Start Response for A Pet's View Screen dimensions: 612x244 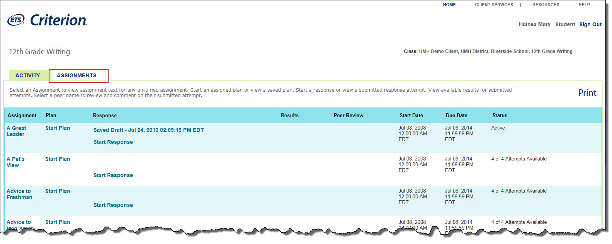pos(113,175)
